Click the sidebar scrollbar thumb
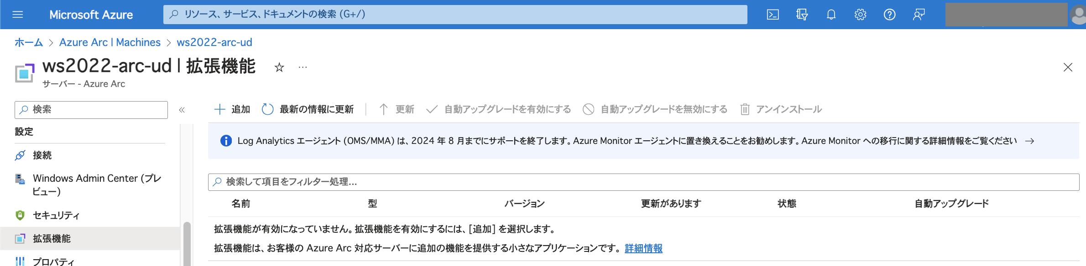This screenshot has height=266, width=1086. point(187,244)
